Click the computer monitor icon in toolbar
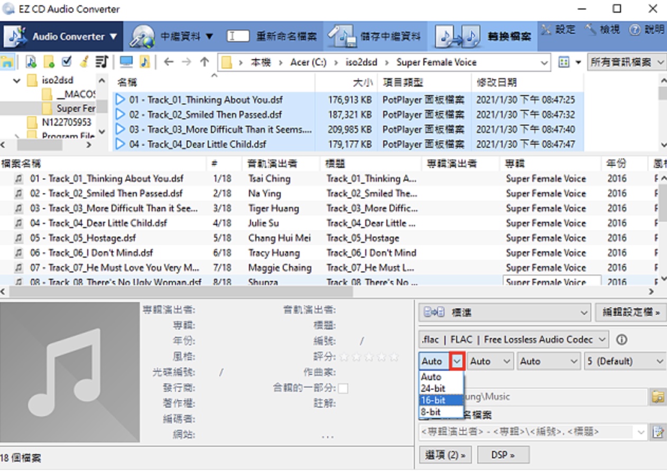This screenshot has width=667, height=471. (126, 62)
